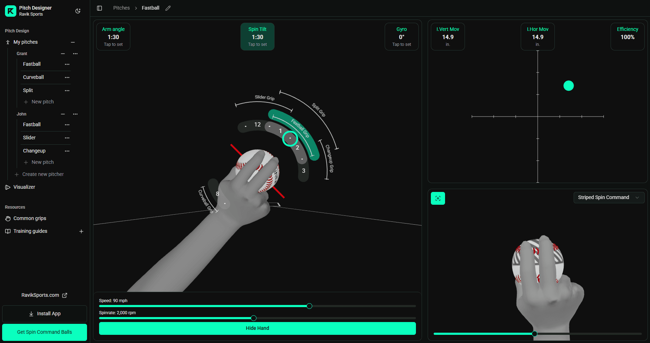Rename the Fastball using the pencil icon
This screenshot has width=650, height=343.
point(168,7)
